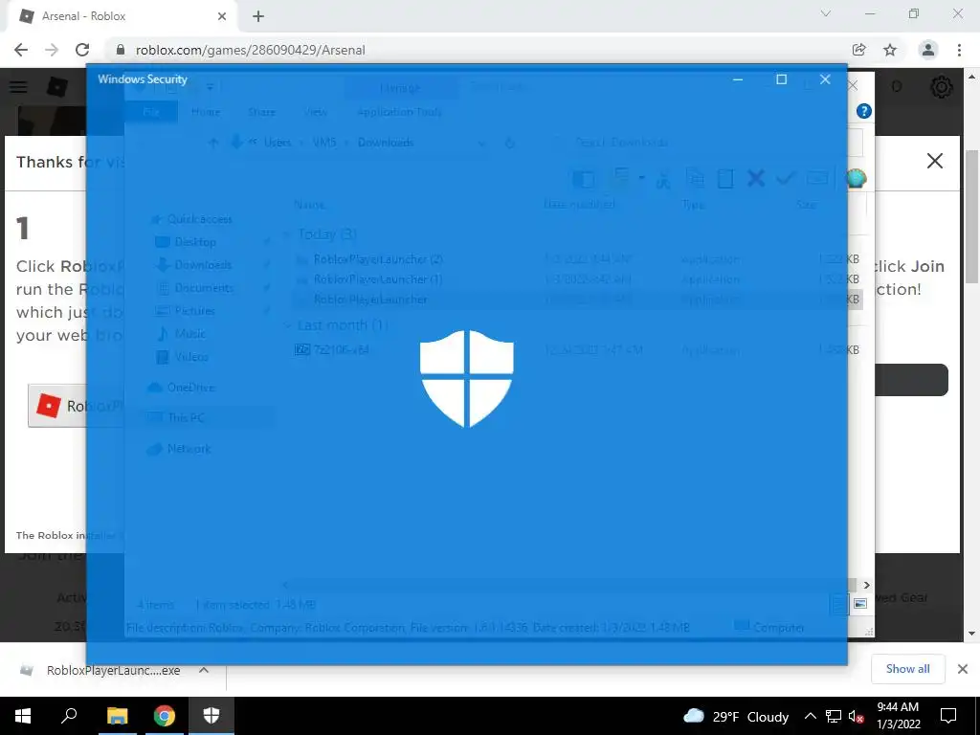This screenshot has width=980, height=735.
Task: Switch to File Explorer from taskbar
Action: [x=117, y=716]
